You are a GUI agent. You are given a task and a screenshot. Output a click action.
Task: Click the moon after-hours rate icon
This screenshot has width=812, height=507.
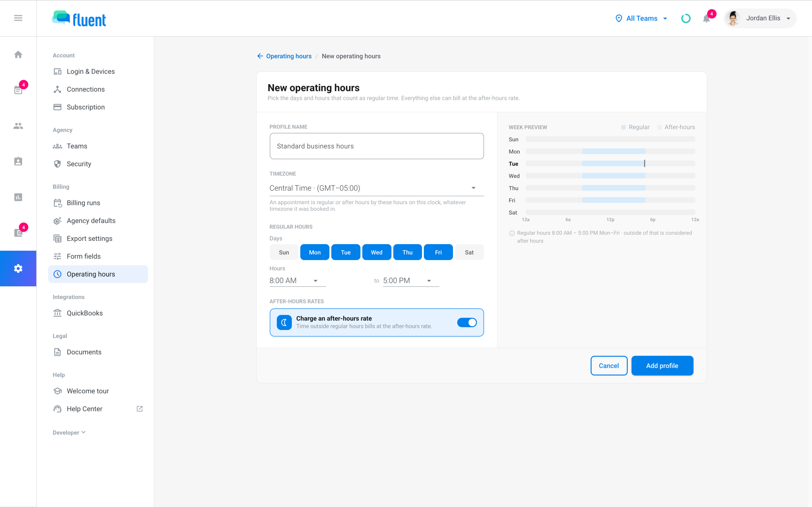point(284,323)
